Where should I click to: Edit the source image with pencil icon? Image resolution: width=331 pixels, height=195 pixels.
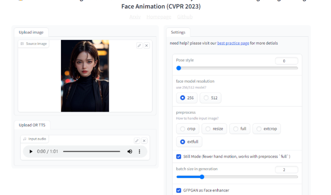coord(139,46)
